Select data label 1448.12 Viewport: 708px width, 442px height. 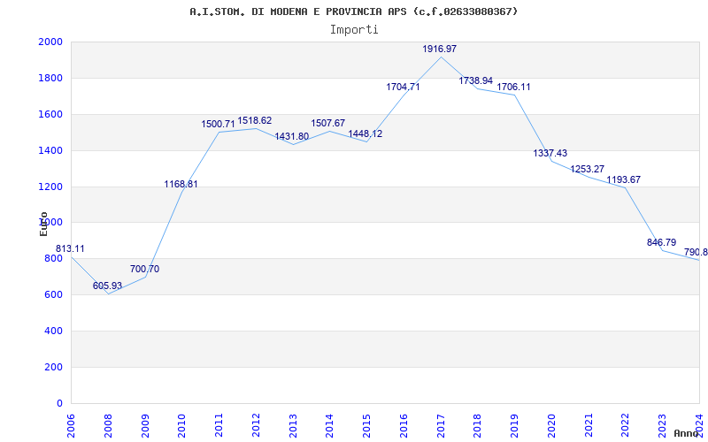point(365,134)
